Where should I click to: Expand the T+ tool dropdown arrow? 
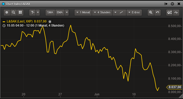(38, 12)
